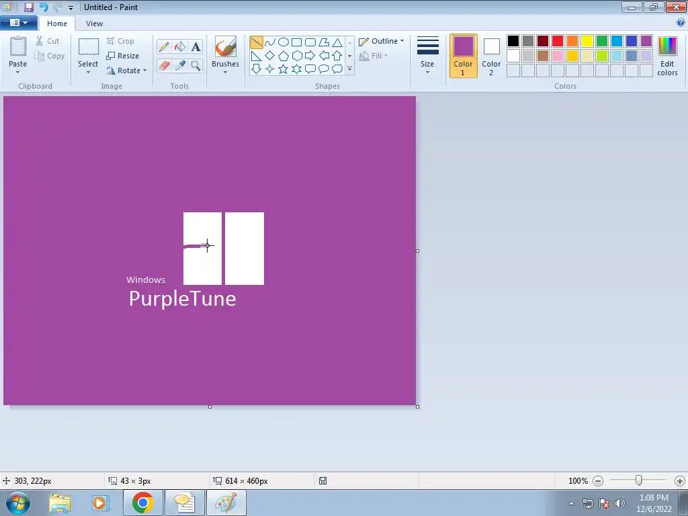This screenshot has height=516, width=688.
Task: Choose the Hexagon shape
Action: tap(296, 56)
